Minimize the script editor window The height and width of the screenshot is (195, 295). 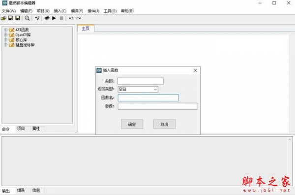260,3
